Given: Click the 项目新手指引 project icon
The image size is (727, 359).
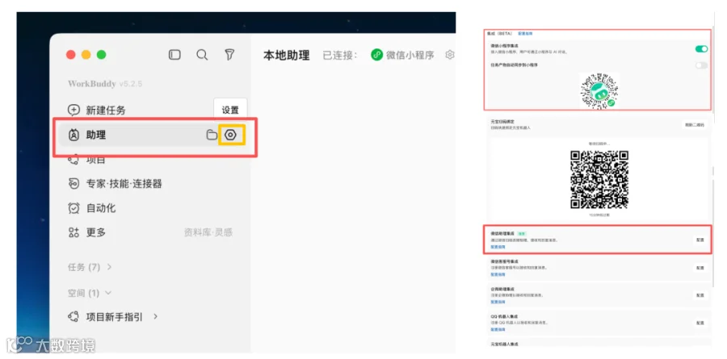Looking at the screenshot, I should pos(74,317).
